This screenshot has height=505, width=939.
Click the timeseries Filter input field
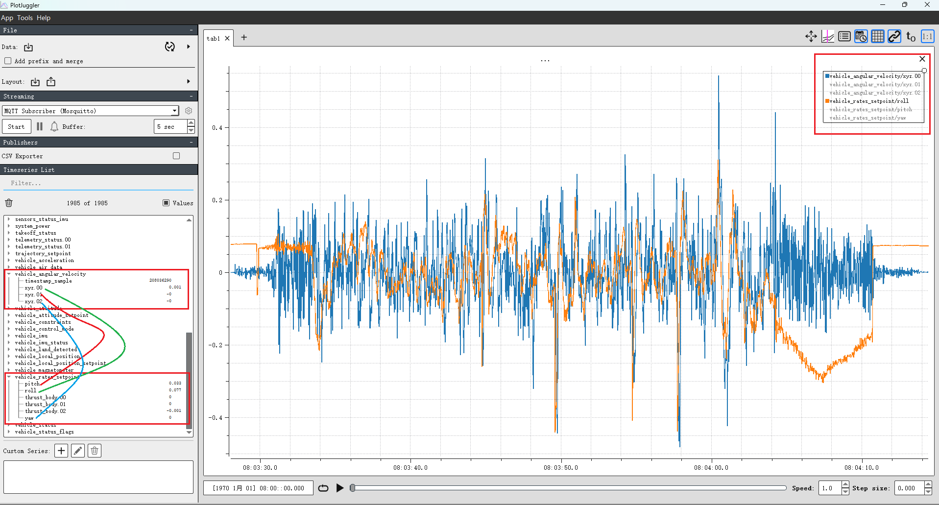pyautogui.click(x=98, y=183)
